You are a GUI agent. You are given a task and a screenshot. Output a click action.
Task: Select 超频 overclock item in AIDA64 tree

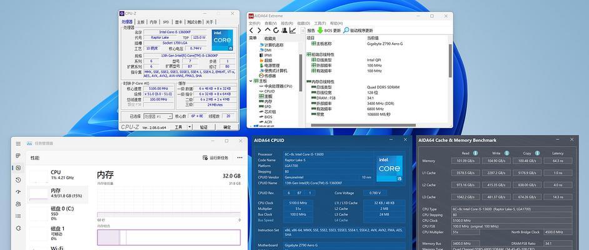tap(266, 61)
